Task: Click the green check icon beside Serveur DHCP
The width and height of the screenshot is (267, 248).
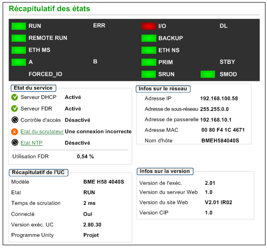Action: point(14,97)
